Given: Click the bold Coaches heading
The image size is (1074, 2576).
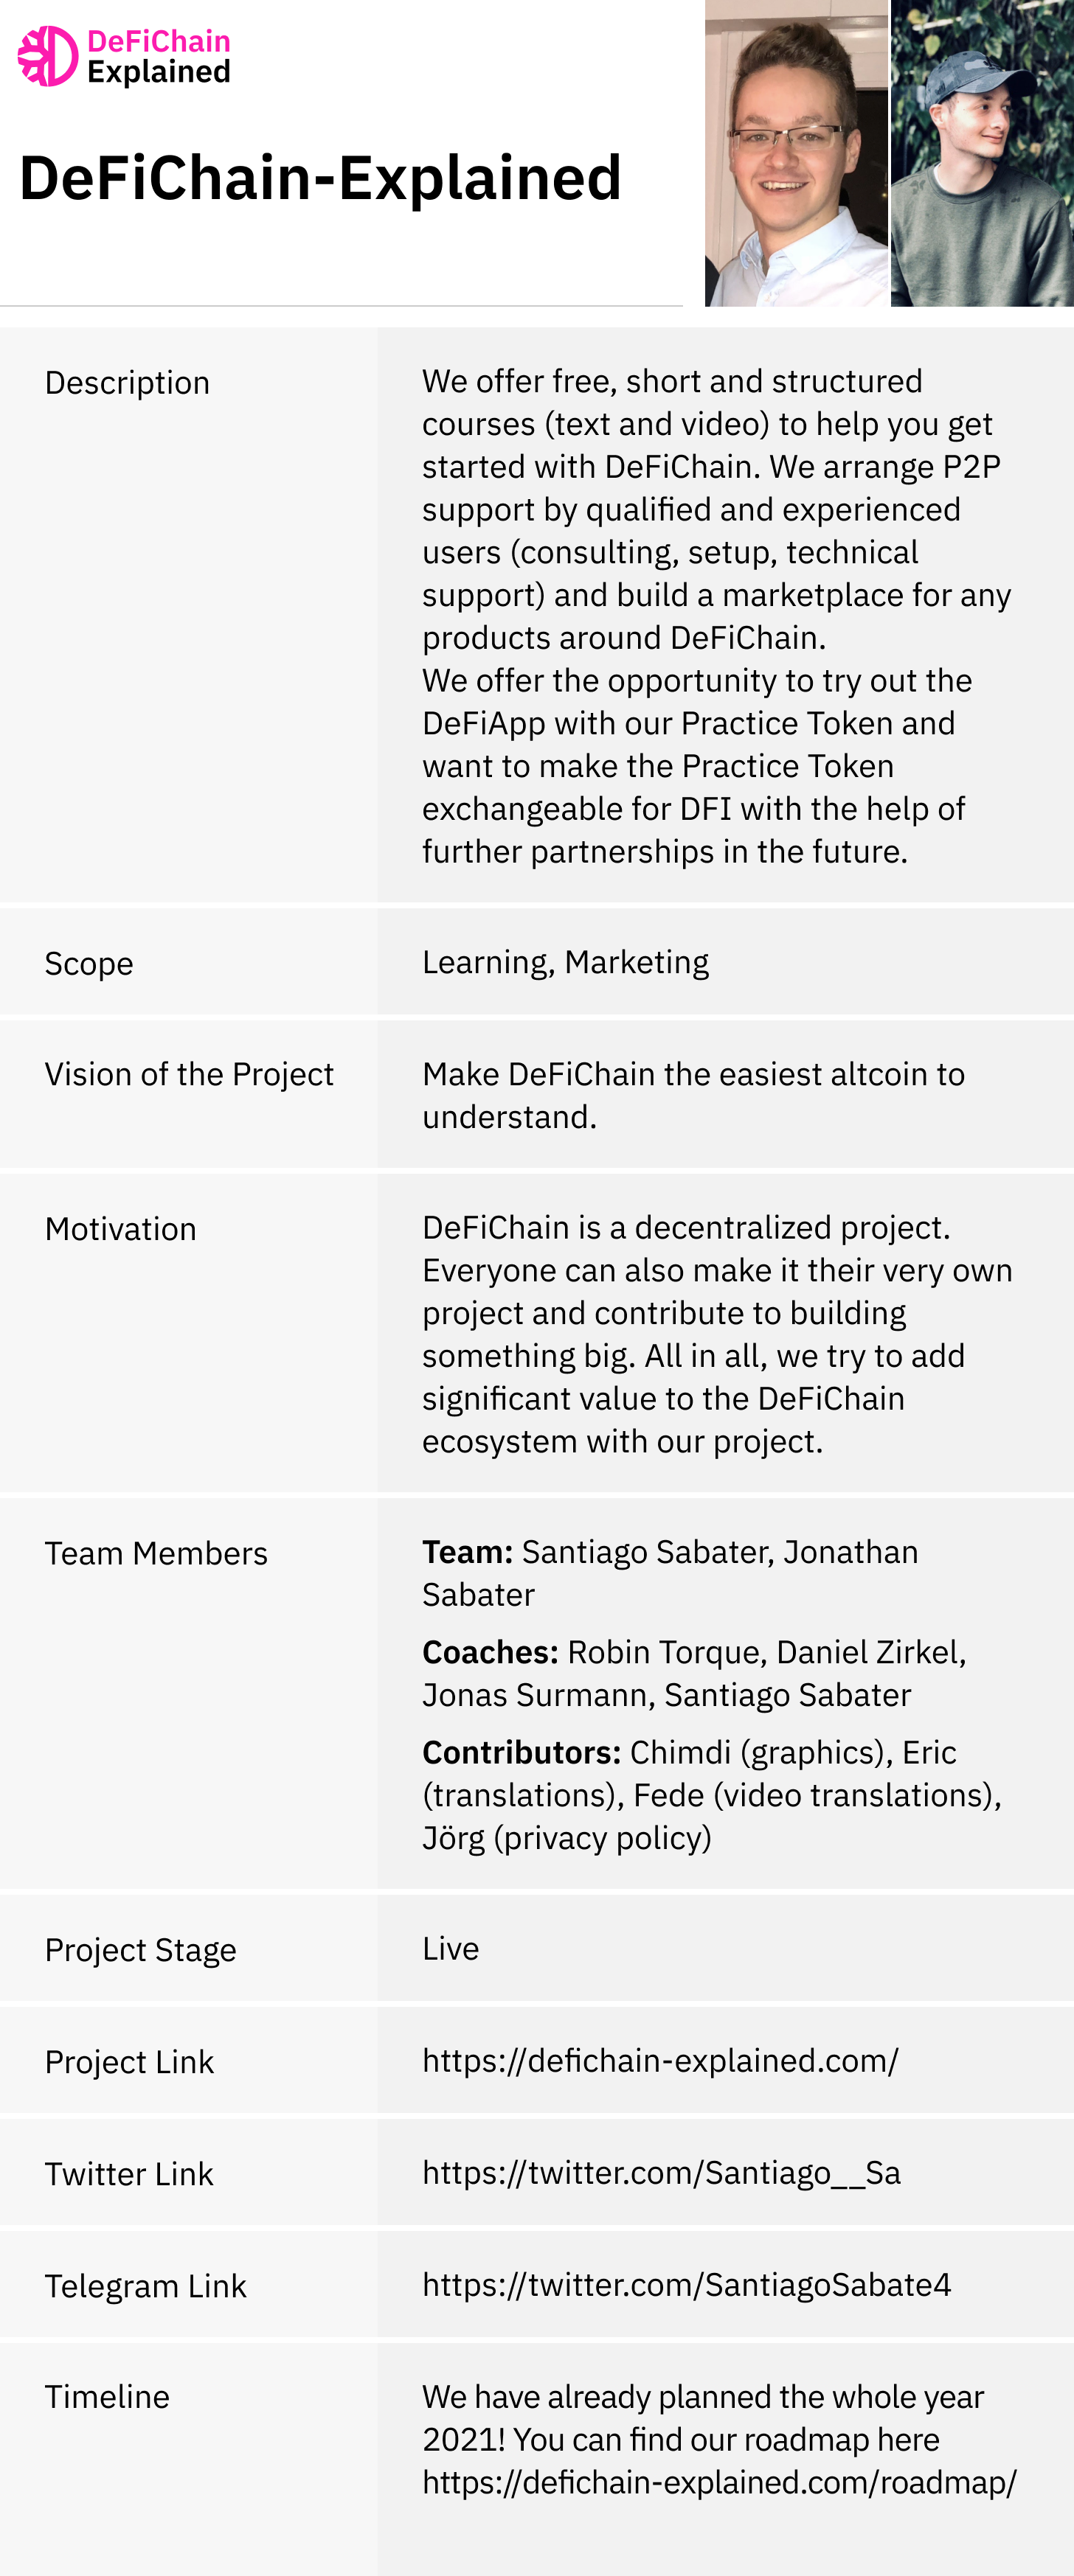Looking at the screenshot, I should tap(490, 1652).
